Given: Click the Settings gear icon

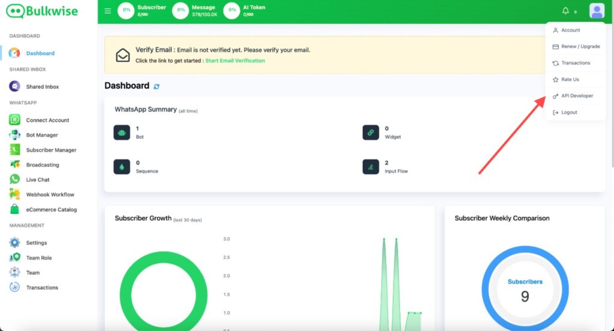Looking at the screenshot, I should click(x=14, y=242).
